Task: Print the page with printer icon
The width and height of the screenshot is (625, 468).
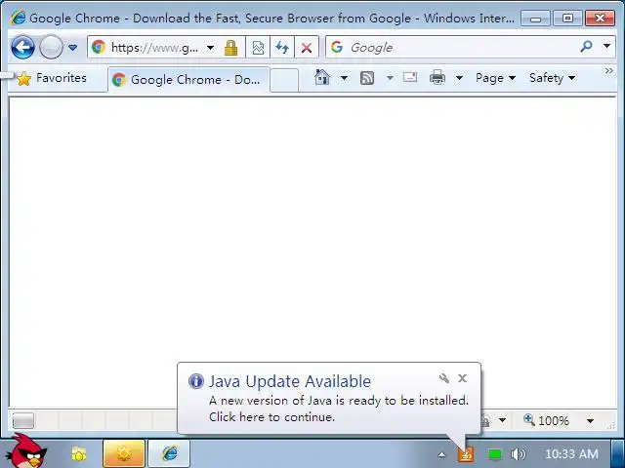Action: 437,77
